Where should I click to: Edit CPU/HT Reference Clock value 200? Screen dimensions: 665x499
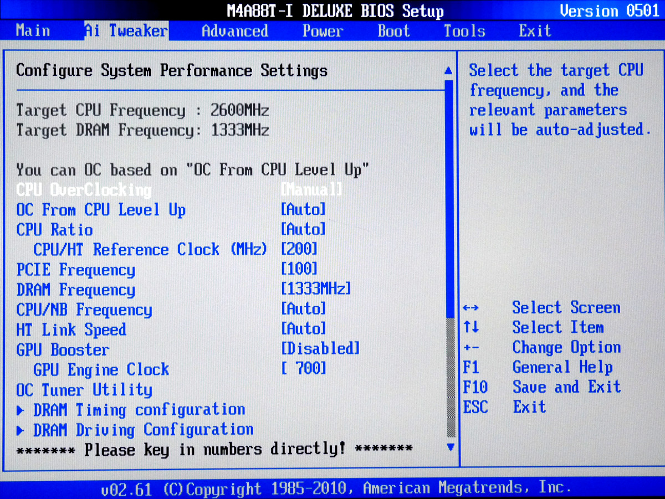coord(299,250)
